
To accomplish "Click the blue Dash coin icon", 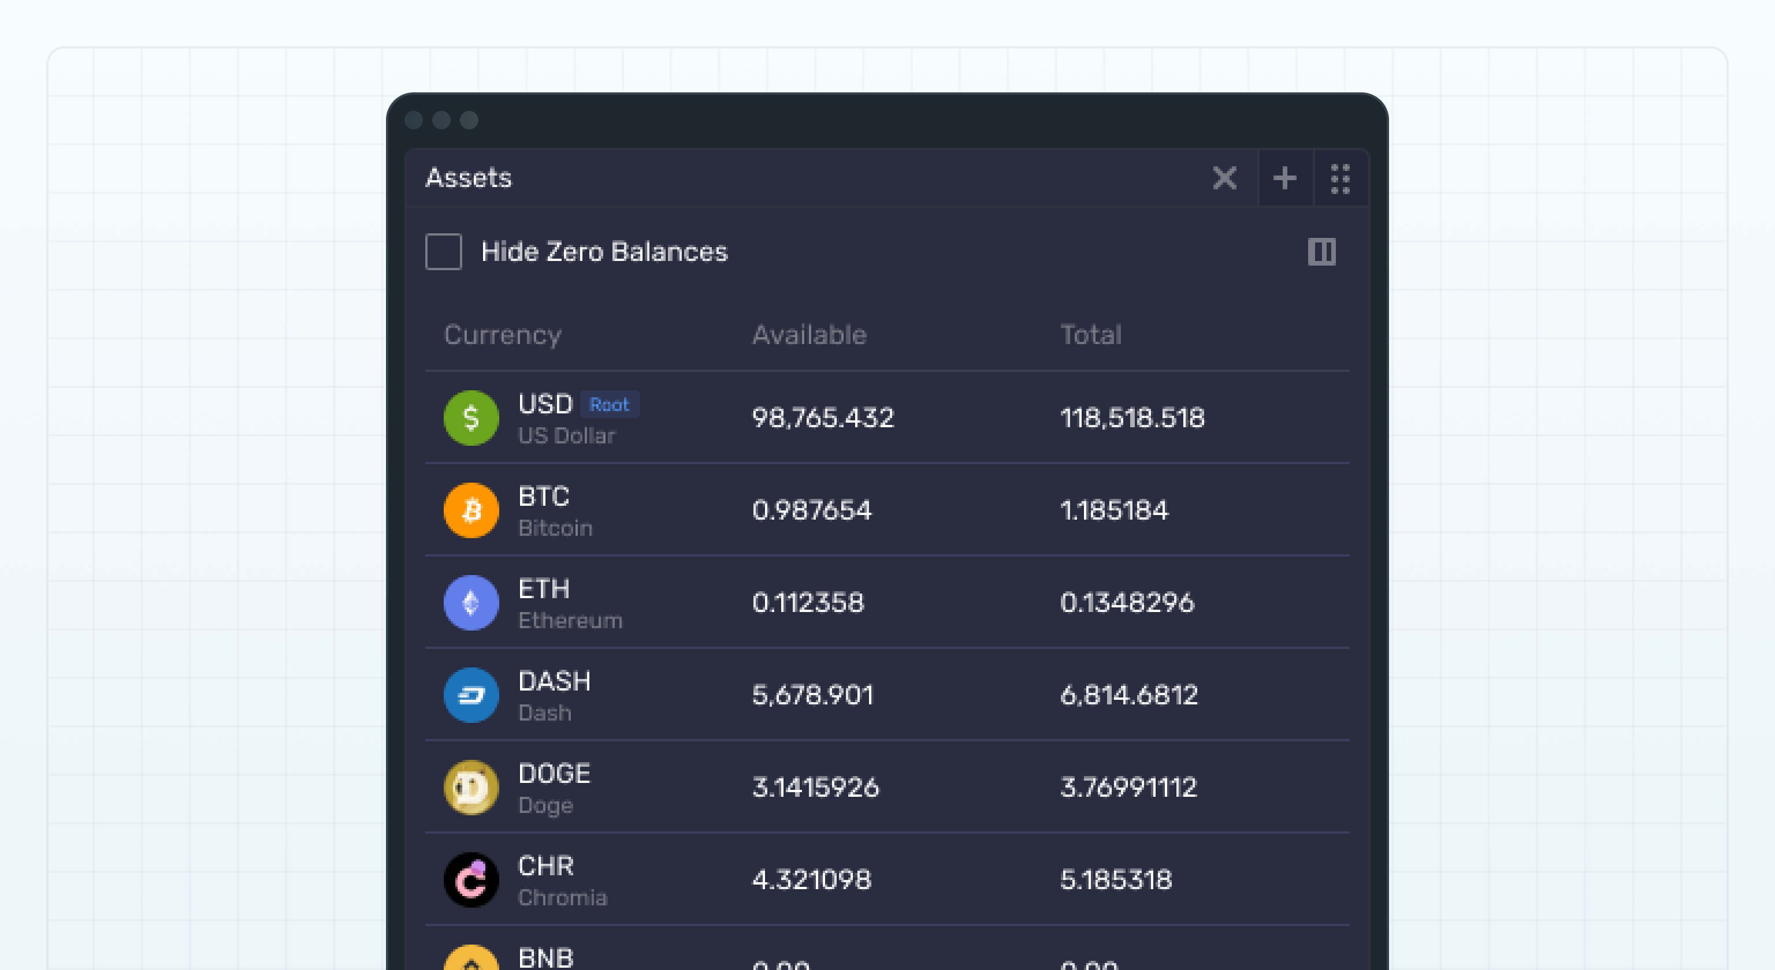I will pyautogui.click(x=471, y=695).
